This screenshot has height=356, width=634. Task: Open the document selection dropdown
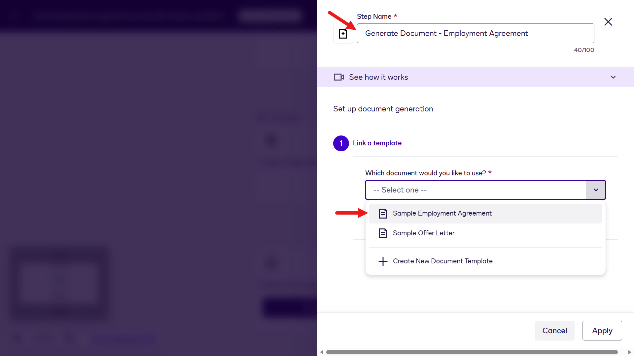tap(485, 190)
